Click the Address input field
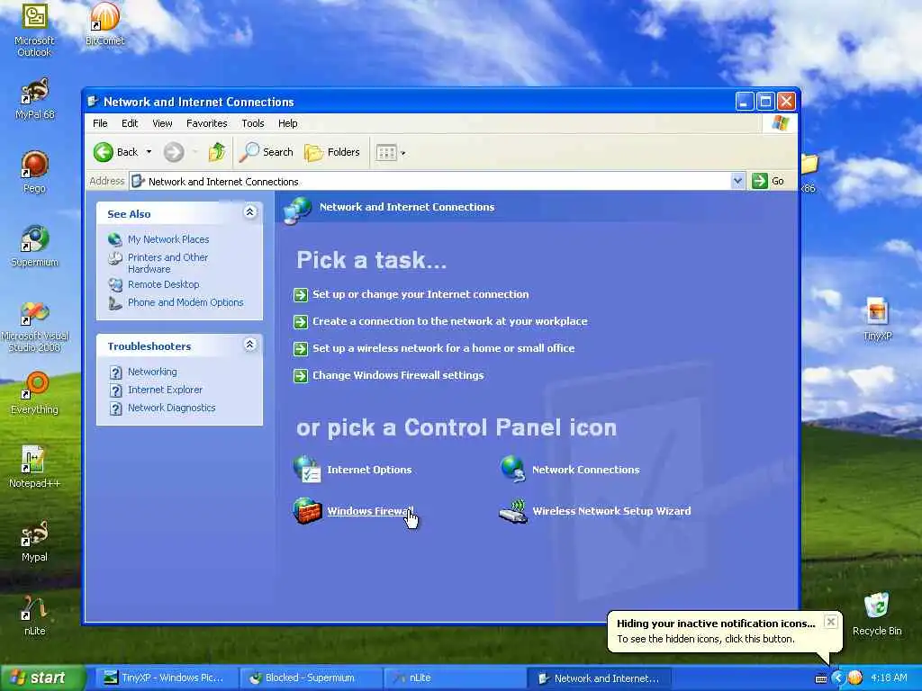Screen dimensions: 922x691 pos(430,181)
